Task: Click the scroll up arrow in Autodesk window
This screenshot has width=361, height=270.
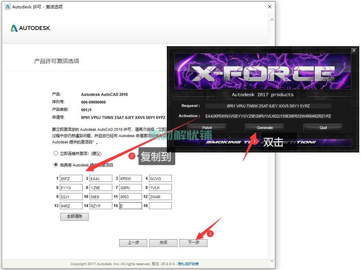Action: coord(272,20)
